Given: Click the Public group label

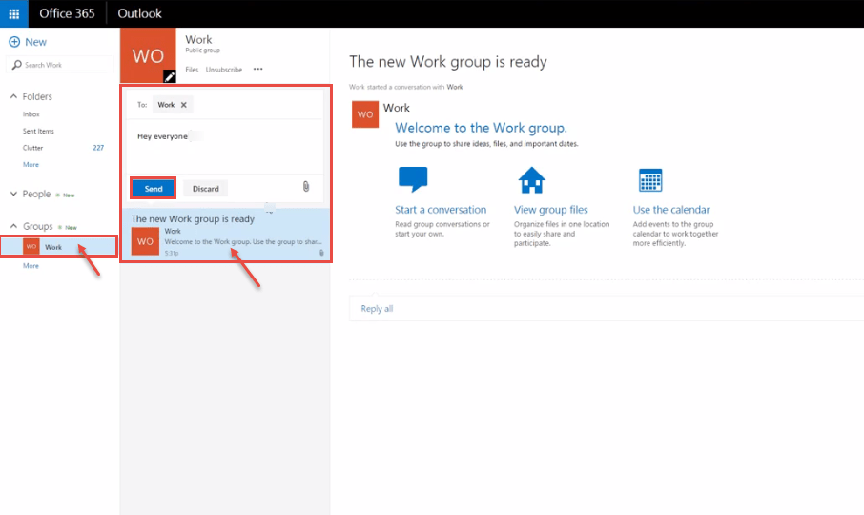Looking at the screenshot, I should (x=202, y=51).
